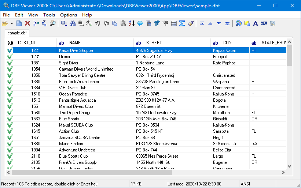Screen dimensions: 301x188
Task: Toggle checkmark for record 2118
Action: click(10, 156)
